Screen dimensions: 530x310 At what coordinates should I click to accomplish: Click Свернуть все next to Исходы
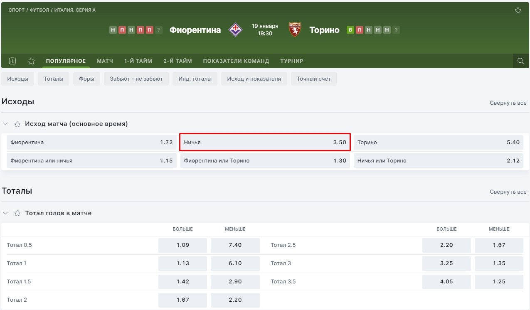pyautogui.click(x=508, y=103)
